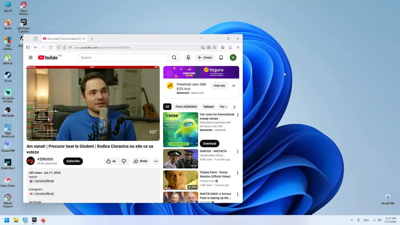Image resolution: width=400 pixels, height=225 pixels.
Task: Toggle Firefox sidebar button
Action: (x=28, y=47)
